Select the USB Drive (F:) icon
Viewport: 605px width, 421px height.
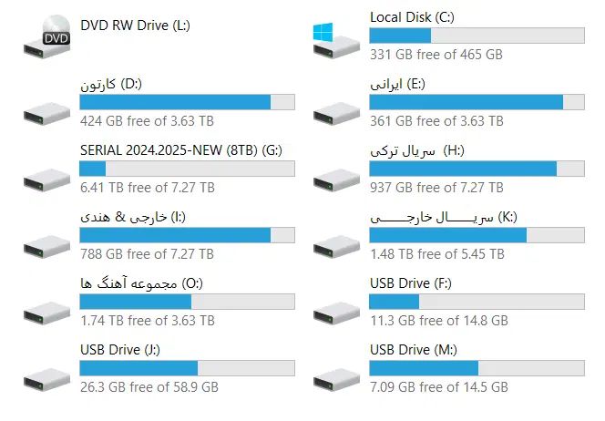336,313
